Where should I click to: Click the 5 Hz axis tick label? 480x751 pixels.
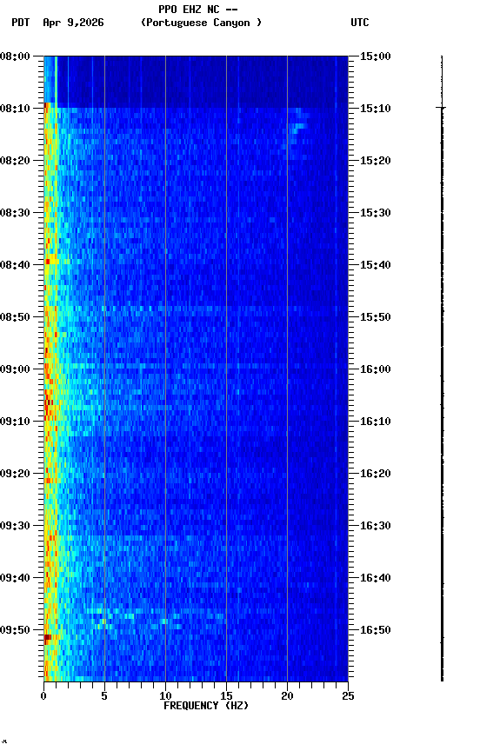[x=104, y=696]
